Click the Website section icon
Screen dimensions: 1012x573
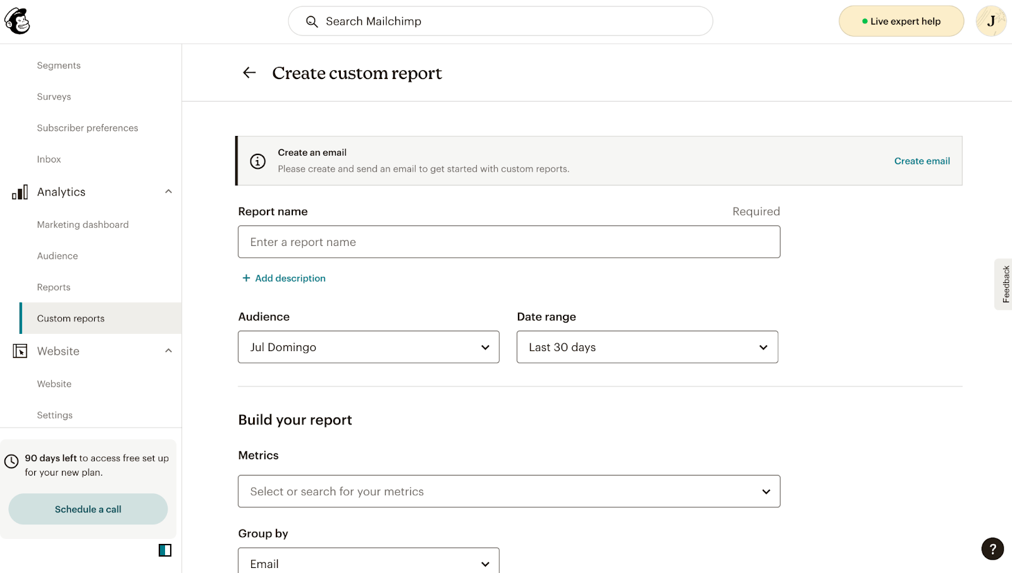(20, 351)
